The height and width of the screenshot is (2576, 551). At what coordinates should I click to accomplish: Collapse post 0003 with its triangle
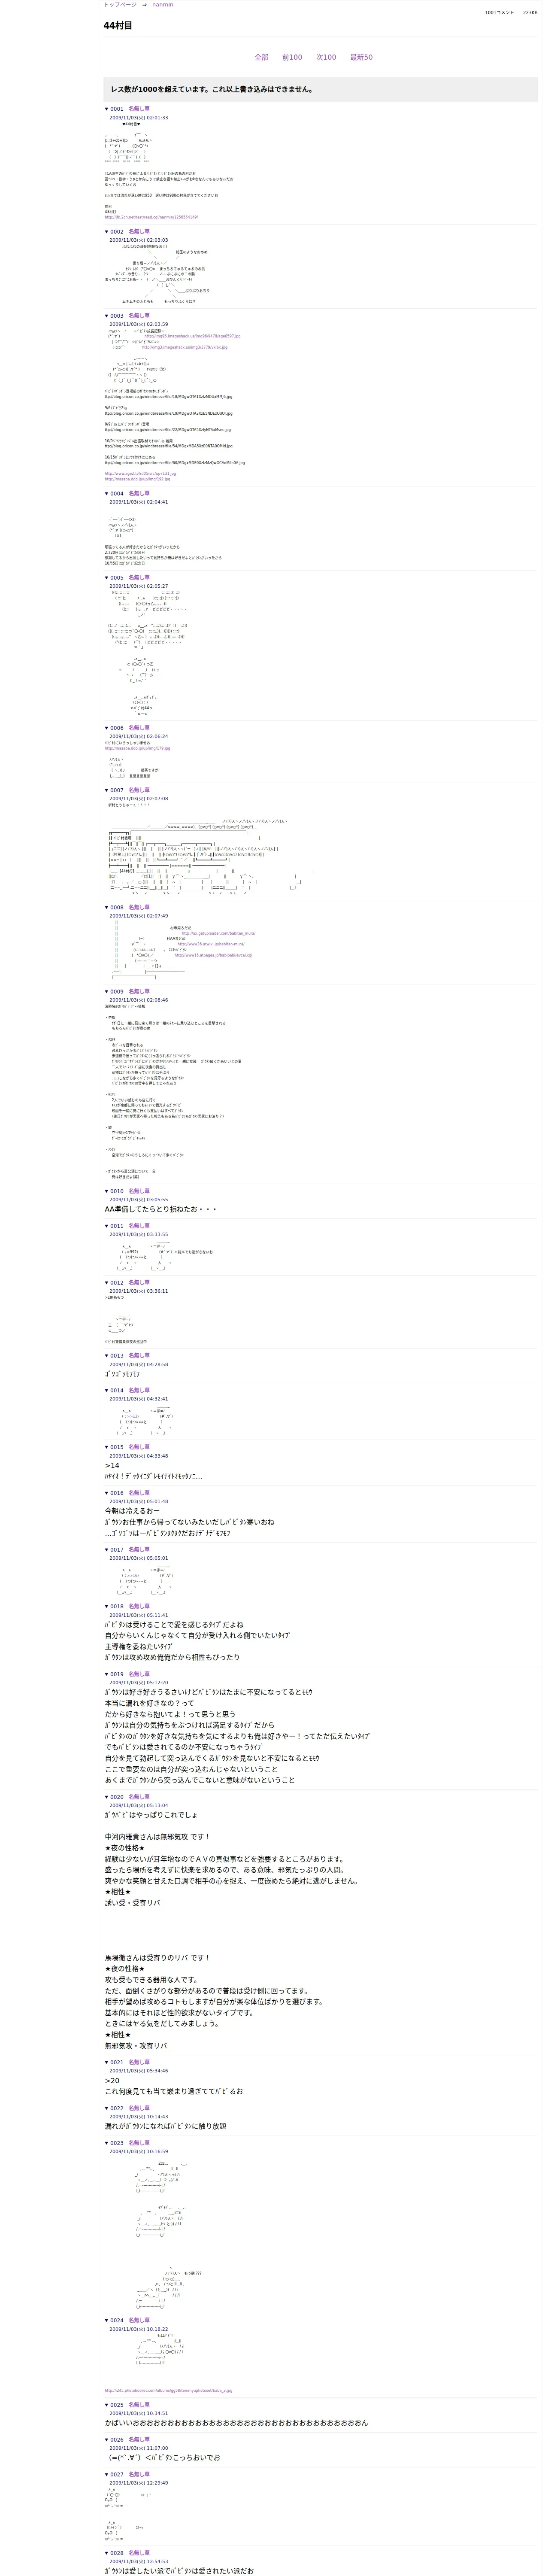[107, 316]
